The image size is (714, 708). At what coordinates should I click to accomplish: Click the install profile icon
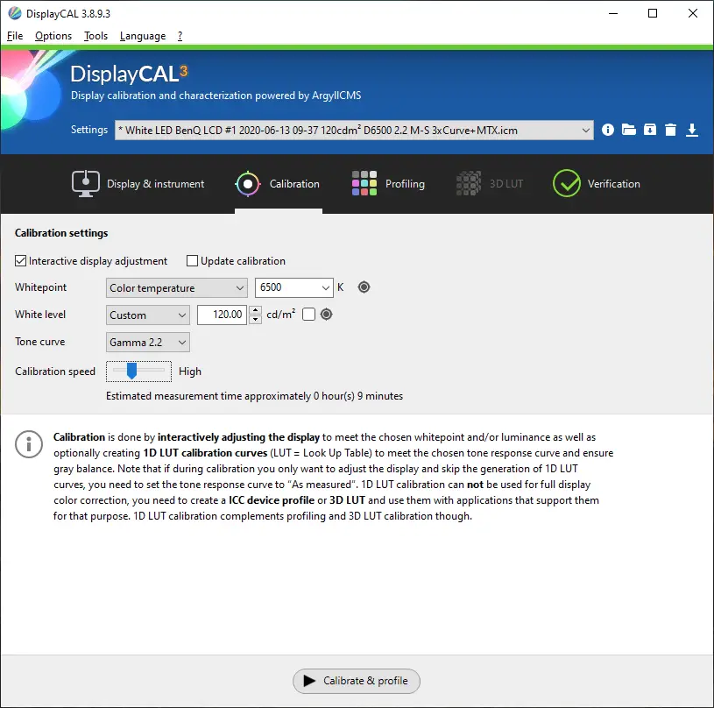pyautogui.click(x=650, y=130)
